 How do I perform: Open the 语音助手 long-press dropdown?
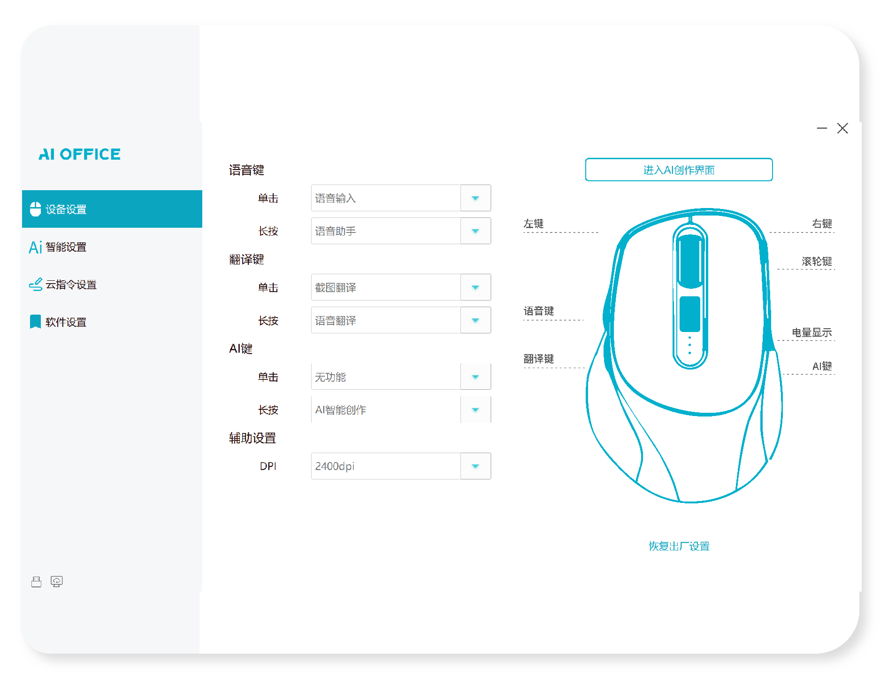(475, 231)
